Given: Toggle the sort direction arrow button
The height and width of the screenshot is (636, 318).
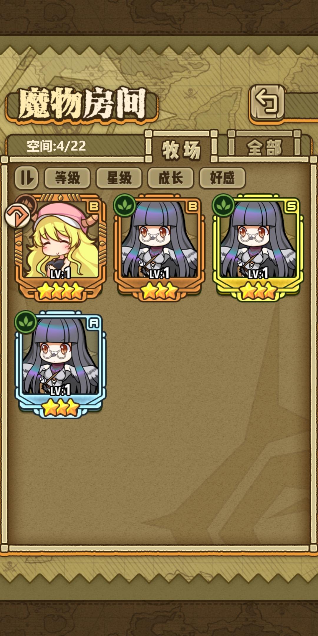Looking at the screenshot, I should point(26,178).
